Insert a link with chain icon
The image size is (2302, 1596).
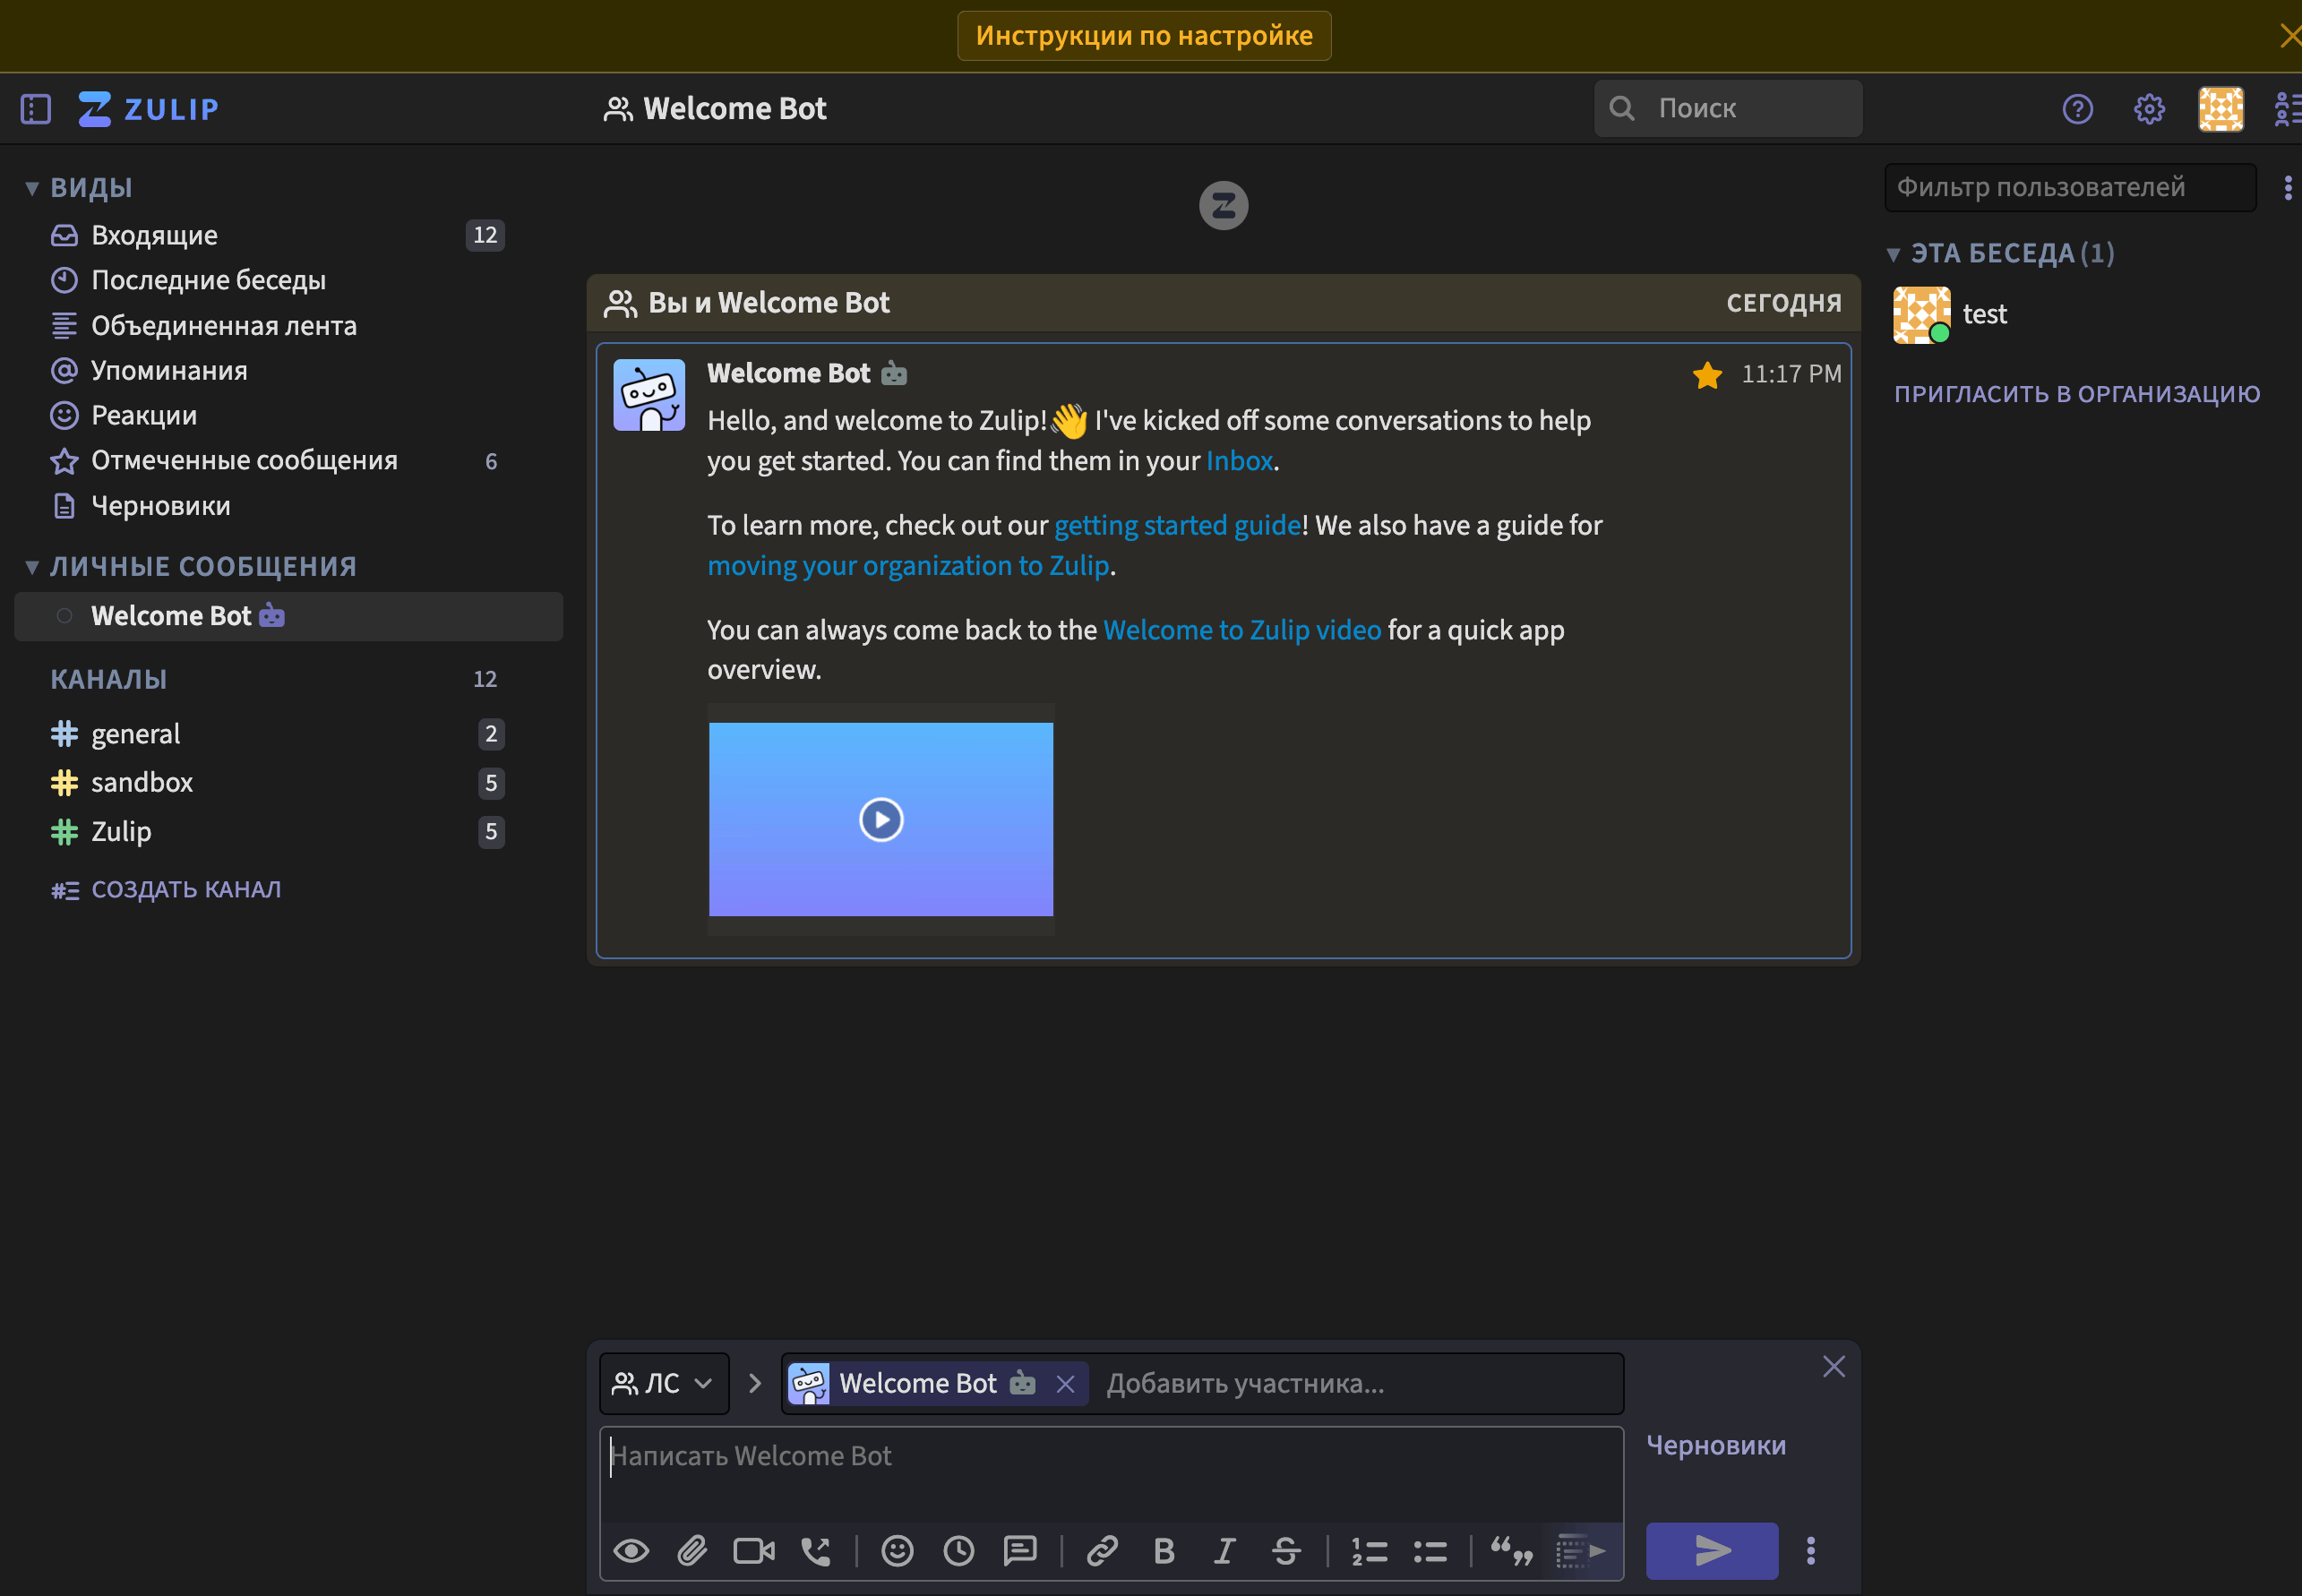pyautogui.click(x=1102, y=1550)
